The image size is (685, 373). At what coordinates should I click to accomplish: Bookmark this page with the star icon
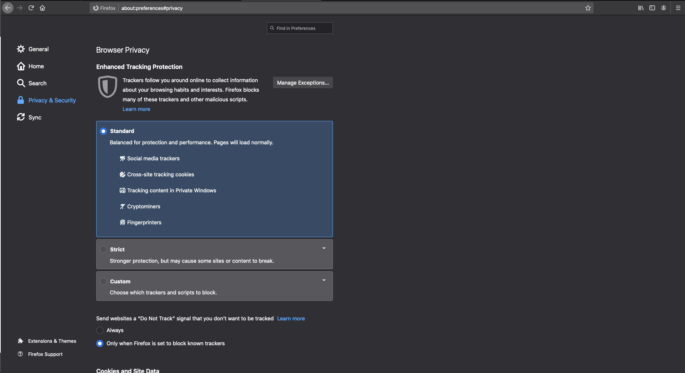coord(588,8)
